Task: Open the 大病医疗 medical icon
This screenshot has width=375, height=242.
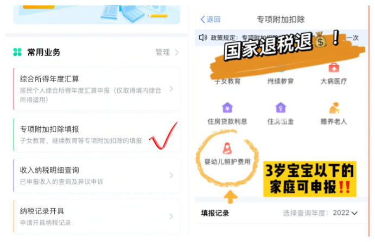Action: (x=334, y=67)
